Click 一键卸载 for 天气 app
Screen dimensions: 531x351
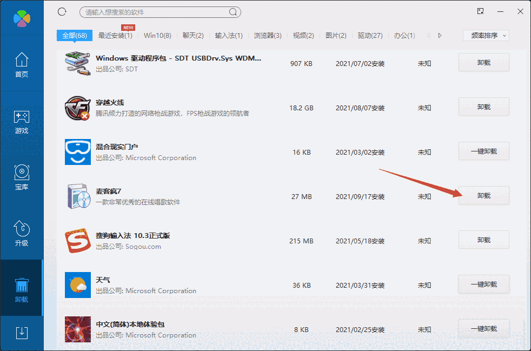[483, 284]
